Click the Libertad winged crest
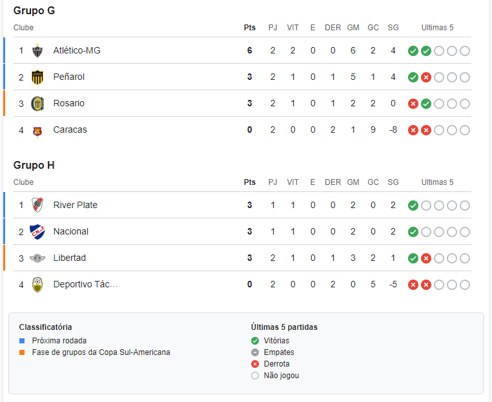This screenshot has height=402, width=492. (x=37, y=258)
